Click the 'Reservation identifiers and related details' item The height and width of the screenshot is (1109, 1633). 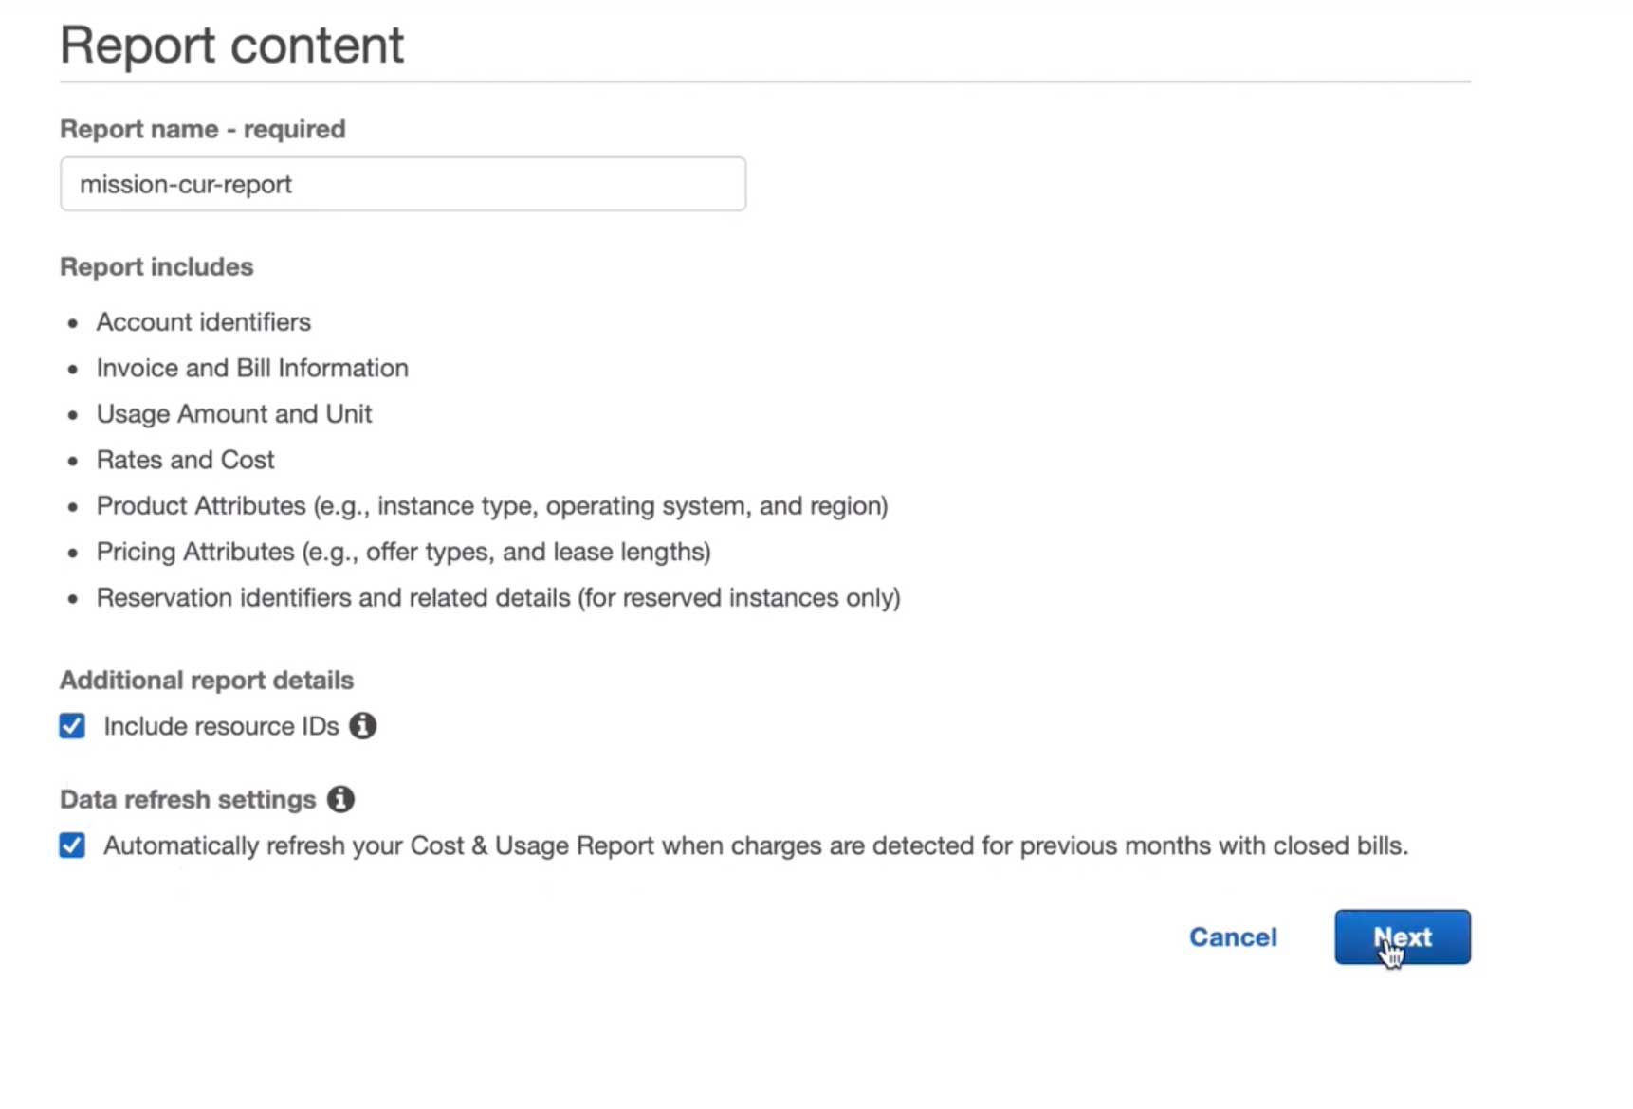pos(498,598)
